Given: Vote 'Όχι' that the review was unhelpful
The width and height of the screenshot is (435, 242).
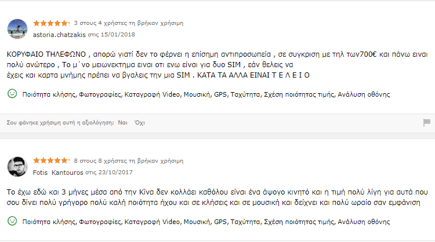Looking at the screenshot, I should (139, 123).
